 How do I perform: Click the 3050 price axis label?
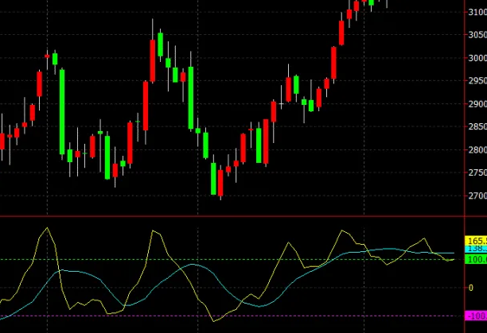point(477,35)
